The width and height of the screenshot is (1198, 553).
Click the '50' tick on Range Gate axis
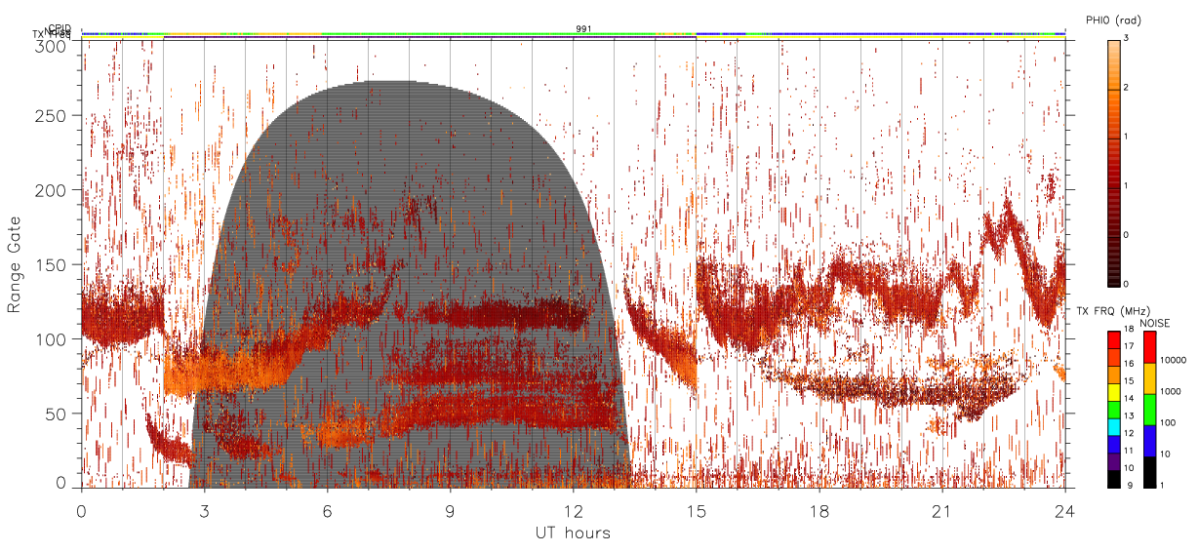coord(58,414)
